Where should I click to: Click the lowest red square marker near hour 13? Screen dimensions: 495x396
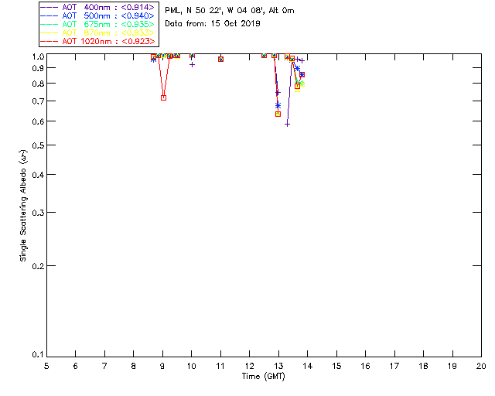(278, 114)
